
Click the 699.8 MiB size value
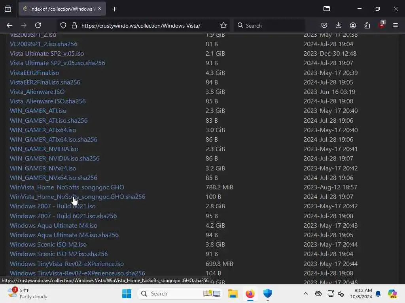[219, 264]
